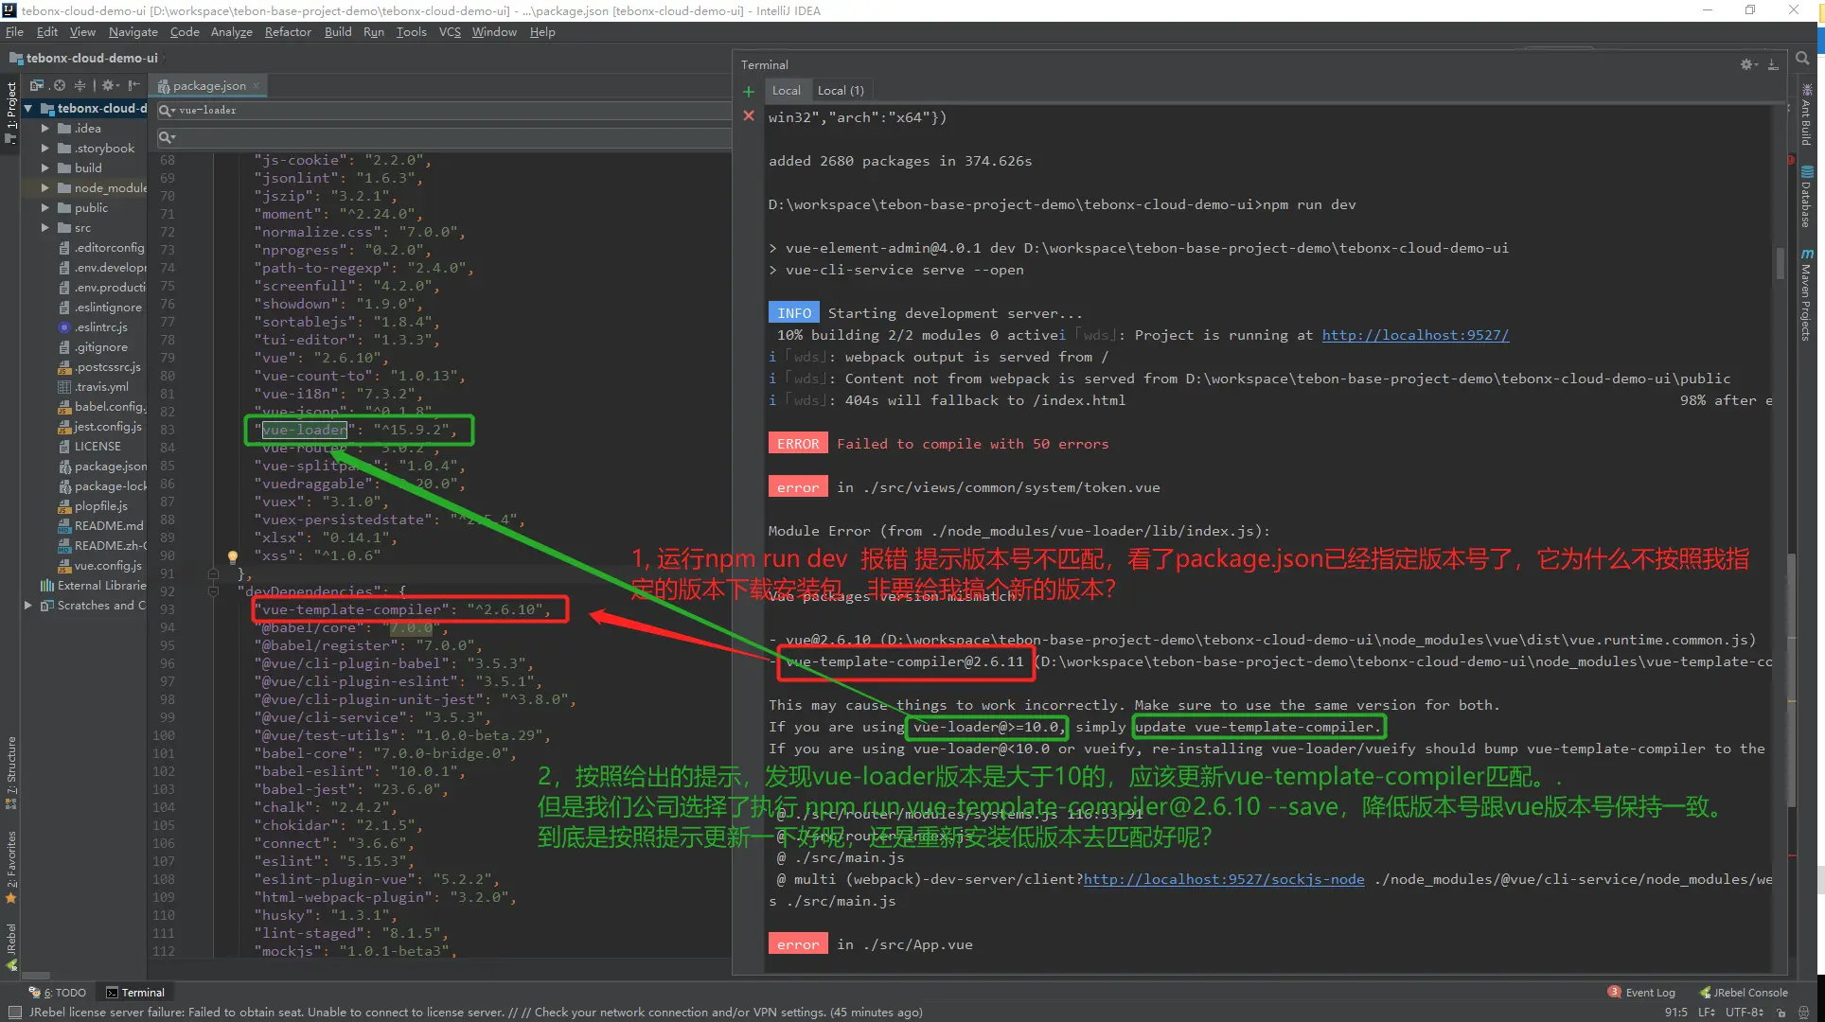Hide the Project tool window

point(133,85)
